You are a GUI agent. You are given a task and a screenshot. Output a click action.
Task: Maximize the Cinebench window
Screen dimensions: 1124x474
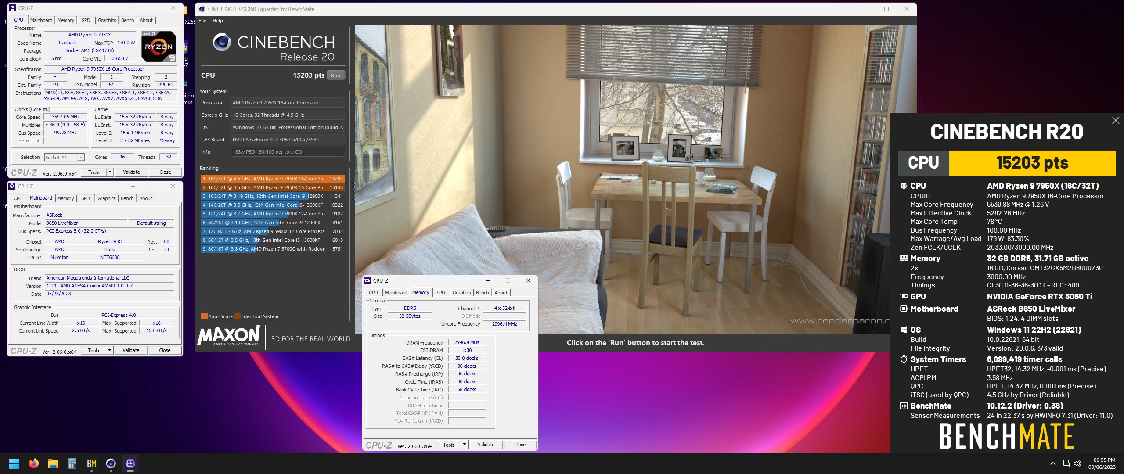point(886,9)
